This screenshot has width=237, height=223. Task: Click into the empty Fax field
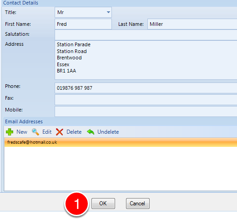point(146,100)
